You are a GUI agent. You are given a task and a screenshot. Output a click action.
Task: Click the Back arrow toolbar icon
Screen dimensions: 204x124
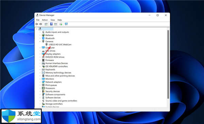pos(37,24)
